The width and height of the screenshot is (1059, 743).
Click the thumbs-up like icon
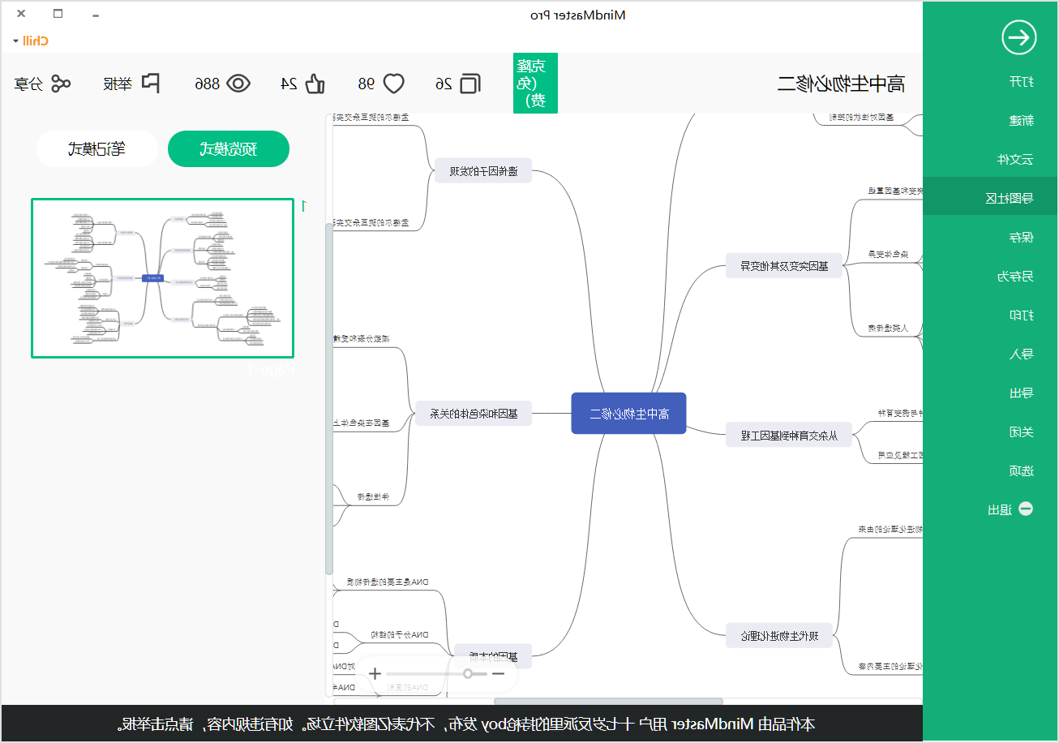315,84
